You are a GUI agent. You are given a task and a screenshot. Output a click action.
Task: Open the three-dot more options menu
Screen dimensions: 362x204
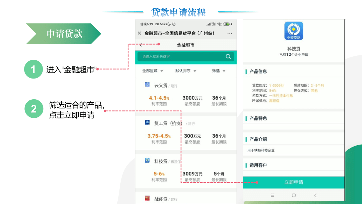point(230,33)
